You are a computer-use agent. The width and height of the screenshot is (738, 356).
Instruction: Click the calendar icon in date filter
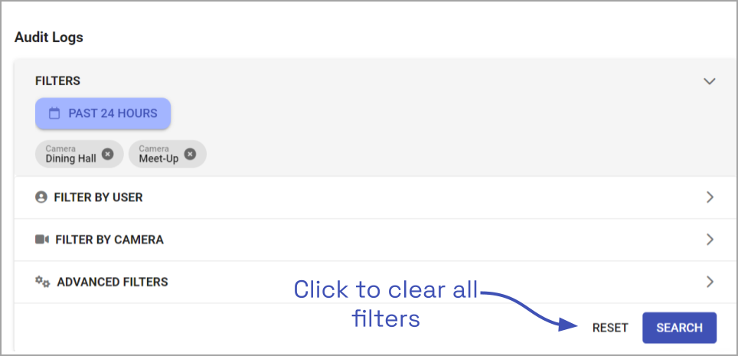click(x=54, y=113)
